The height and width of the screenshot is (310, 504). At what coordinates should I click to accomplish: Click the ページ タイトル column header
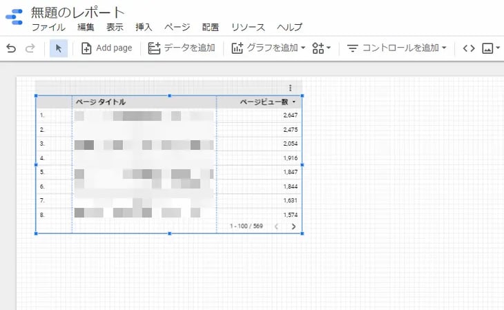click(101, 102)
